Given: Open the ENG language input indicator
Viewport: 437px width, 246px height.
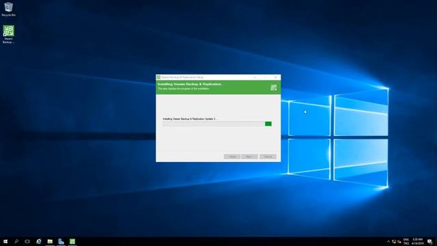Looking at the screenshot, I should click(x=406, y=241).
